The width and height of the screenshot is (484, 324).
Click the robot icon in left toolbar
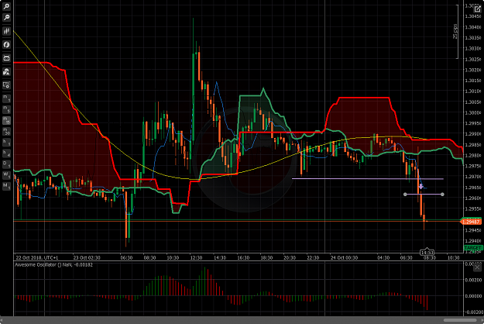pos(6,58)
